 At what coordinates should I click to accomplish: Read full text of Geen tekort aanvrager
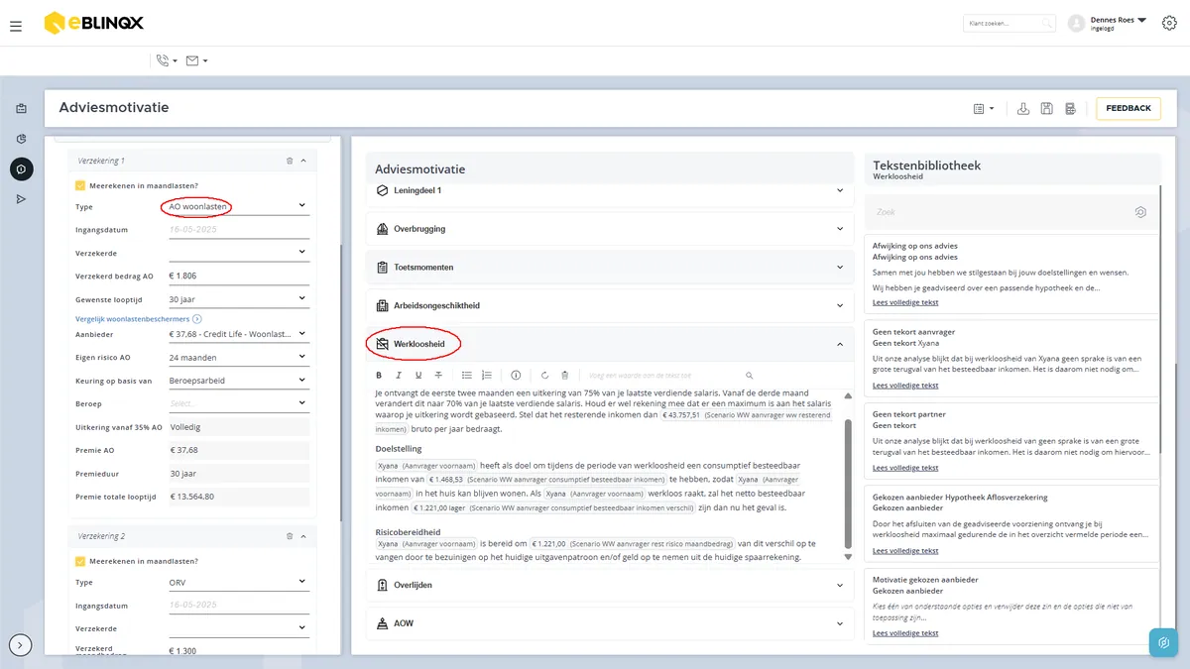[x=905, y=386]
